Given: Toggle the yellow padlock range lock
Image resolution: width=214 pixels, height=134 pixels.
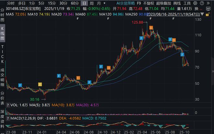Looking at the screenshot, I should click(208, 14).
